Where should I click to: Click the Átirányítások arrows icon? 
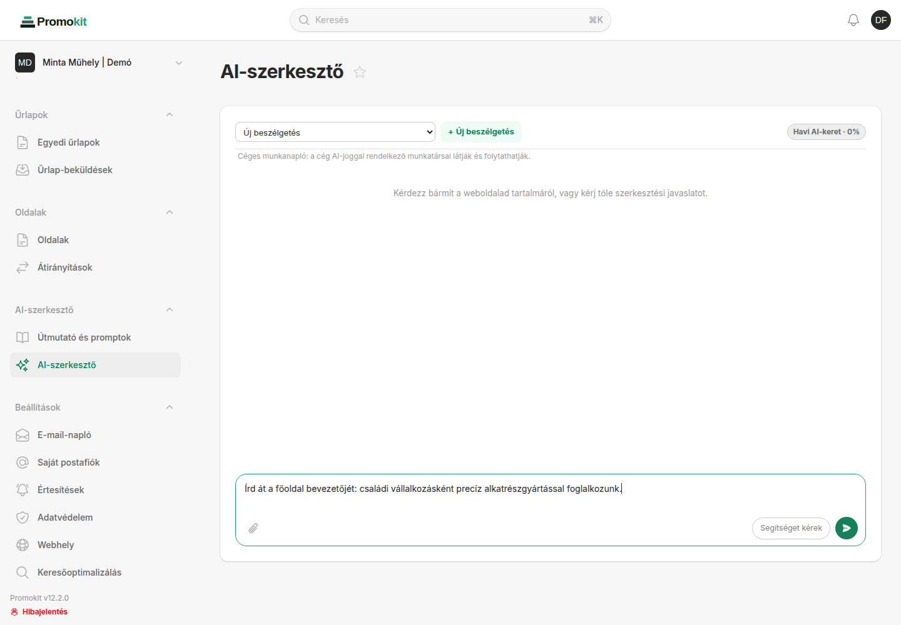pyautogui.click(x=23, y=267)
